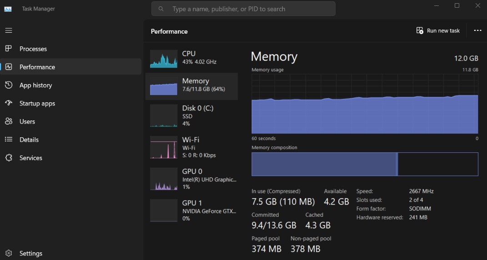Select the Performance tab in sidebar

[71, 67]
